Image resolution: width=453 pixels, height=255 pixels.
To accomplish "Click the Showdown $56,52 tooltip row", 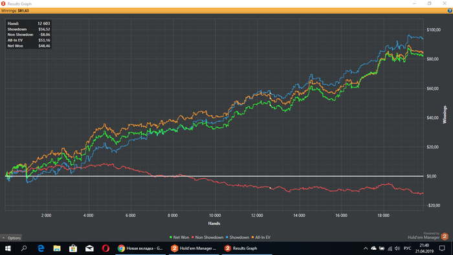I will coord(28,29).
